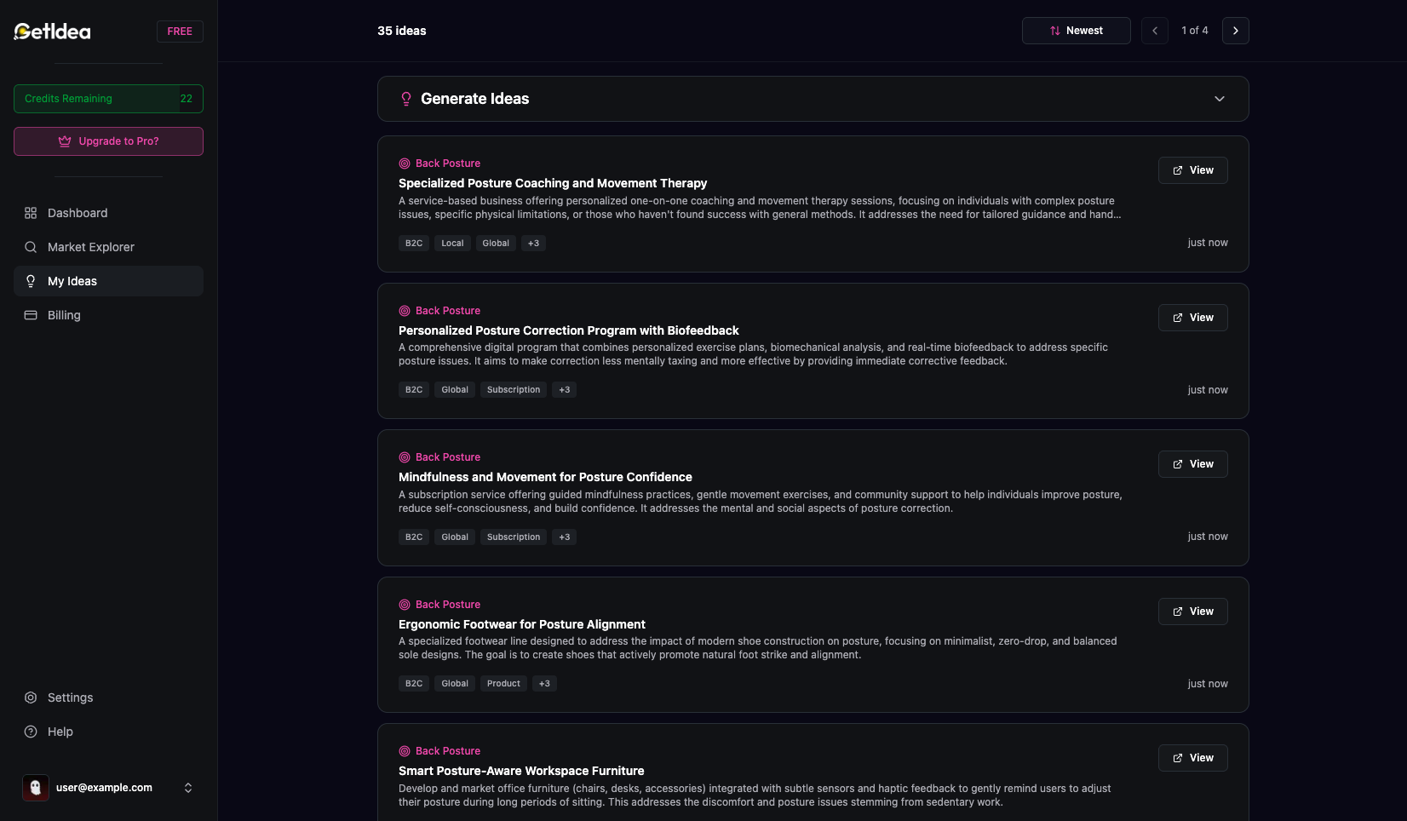Screen dimensions: 1407x821
Task: Click the Market Explorer magnifying glass icon
Action: 31,247
